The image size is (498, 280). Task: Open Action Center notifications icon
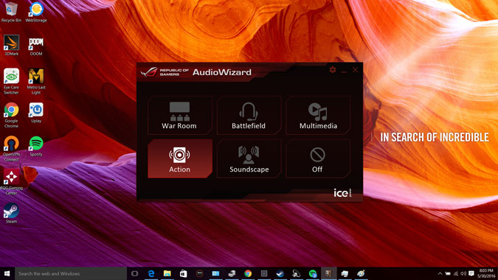(x=471, y=273)
